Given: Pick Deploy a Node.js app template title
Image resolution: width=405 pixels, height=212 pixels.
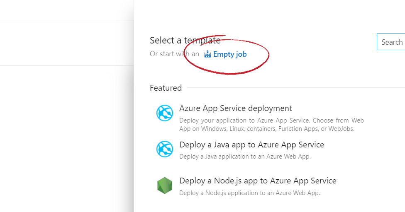Looking at the screenshot, I should [x=257, y=181].
